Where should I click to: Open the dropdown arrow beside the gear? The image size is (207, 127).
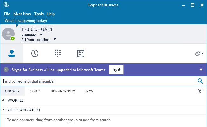click(203, 54)
